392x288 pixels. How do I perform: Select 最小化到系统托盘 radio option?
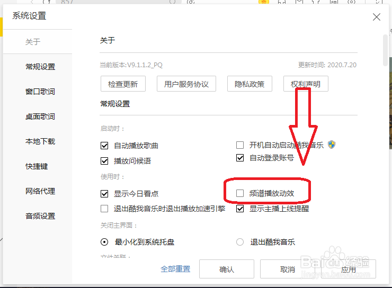[104, 242]
